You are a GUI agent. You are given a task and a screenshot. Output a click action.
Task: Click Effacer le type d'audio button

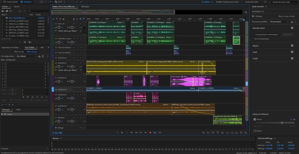click(x=287, y=16)
